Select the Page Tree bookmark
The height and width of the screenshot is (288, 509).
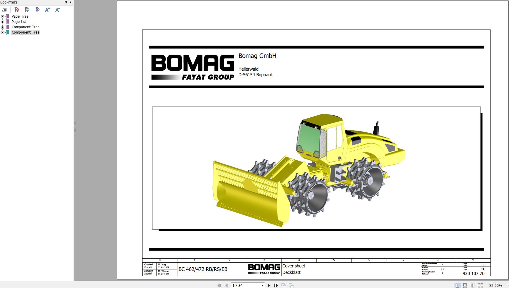click(x=20, y=16)
